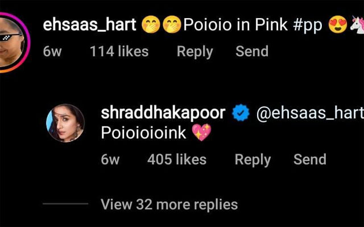The width and height of the screenshot is (364, 227).
Task: Click the blue verified badge
Action: pos(241,112)
